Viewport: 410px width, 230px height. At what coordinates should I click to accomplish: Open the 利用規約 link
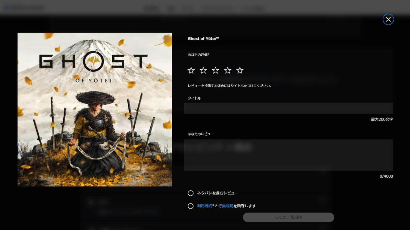pyautogui.click(x=204, y=206)
